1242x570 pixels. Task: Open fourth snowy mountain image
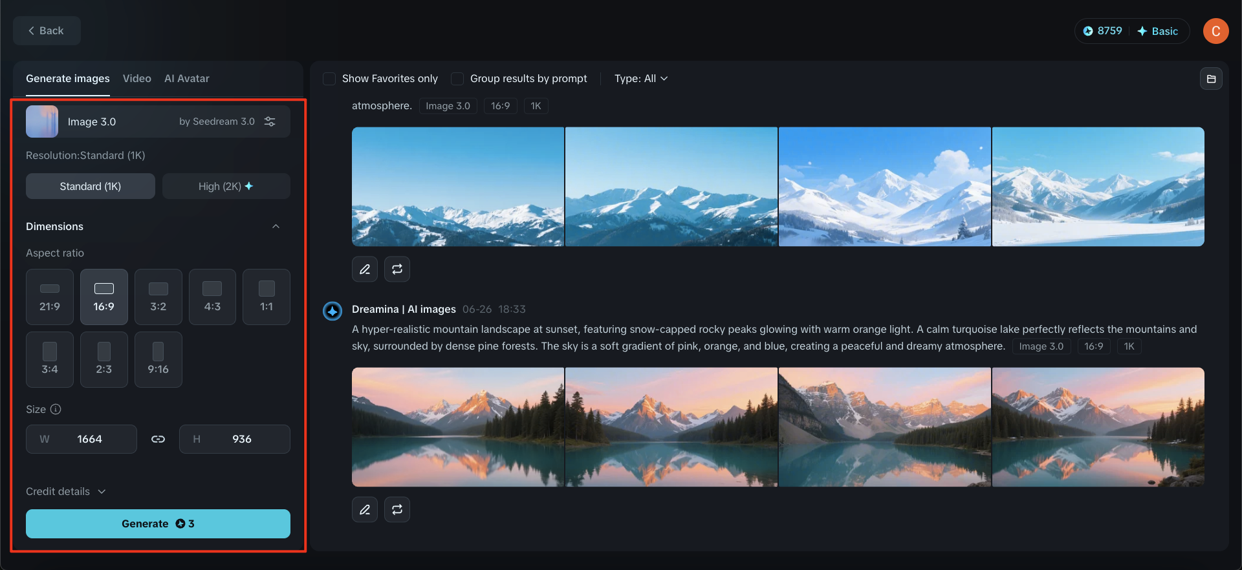[1098, 187]
